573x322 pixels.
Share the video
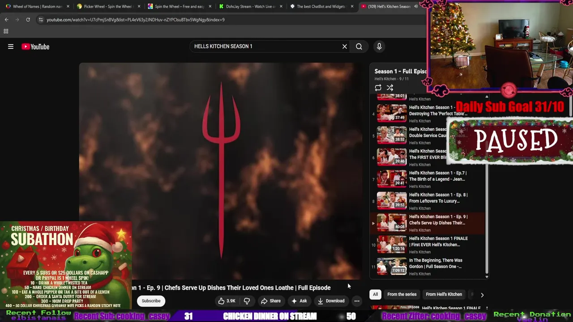pos(271,301)
